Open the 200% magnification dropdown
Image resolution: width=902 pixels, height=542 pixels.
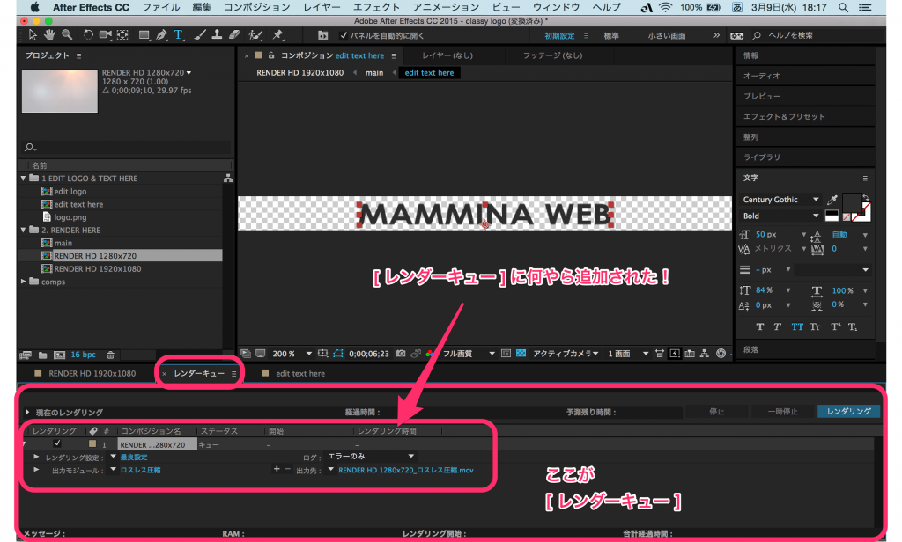291,354
